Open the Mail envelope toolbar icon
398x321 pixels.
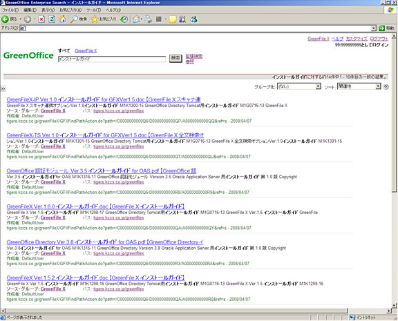click(x=136, y=19)
